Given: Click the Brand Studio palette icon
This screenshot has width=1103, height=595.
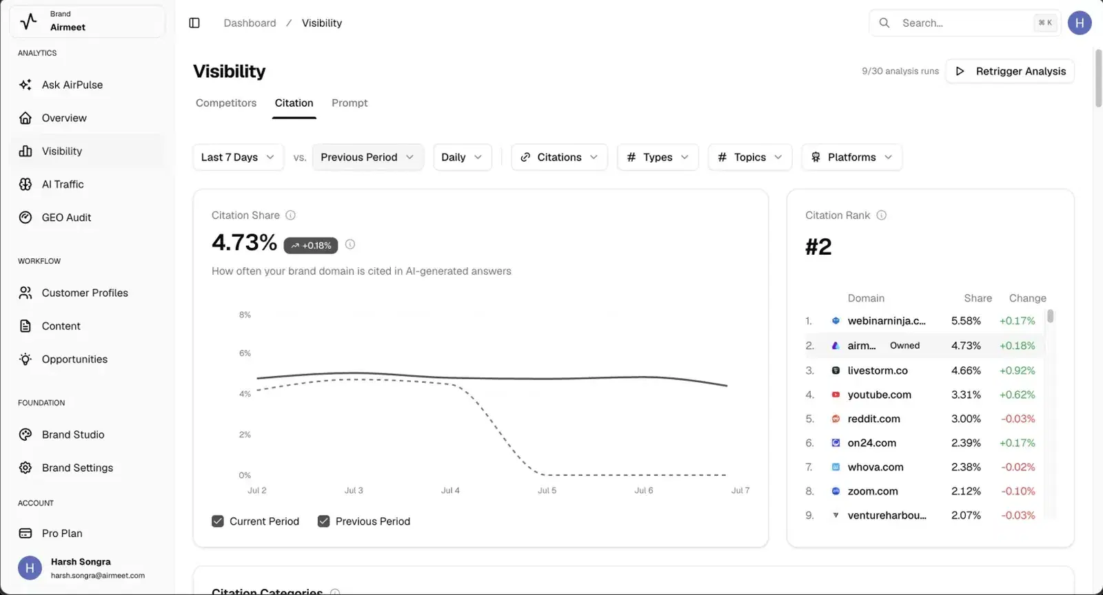Looking at the screenshot, I should [26, 435].
